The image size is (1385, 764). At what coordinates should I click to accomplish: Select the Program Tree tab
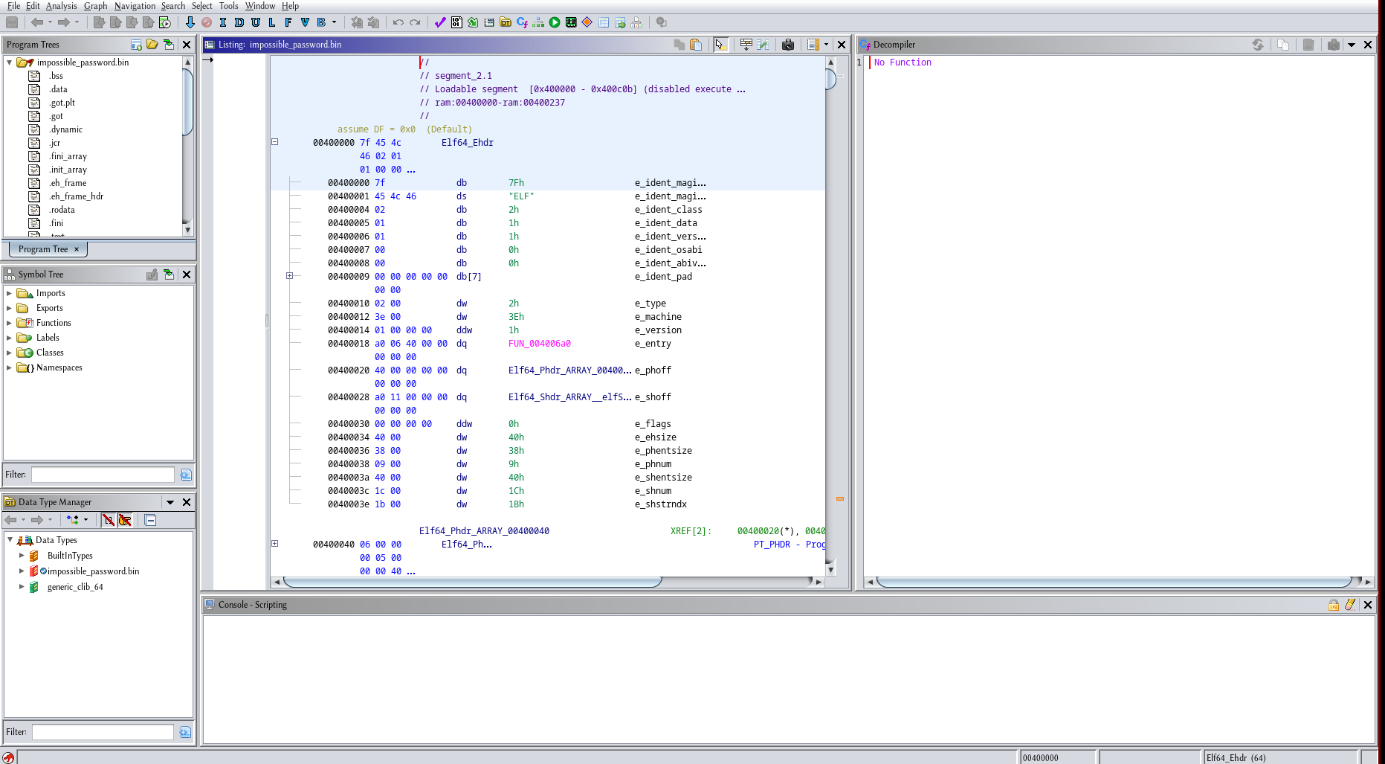(x=43, y=249)
